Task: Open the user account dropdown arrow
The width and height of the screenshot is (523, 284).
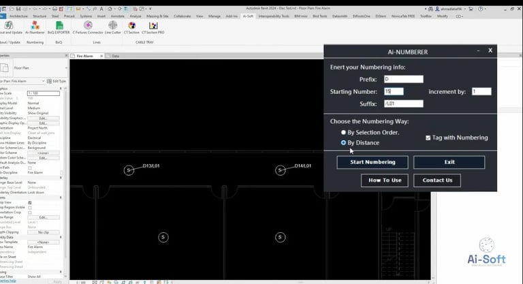Action: tap(464, 9)
